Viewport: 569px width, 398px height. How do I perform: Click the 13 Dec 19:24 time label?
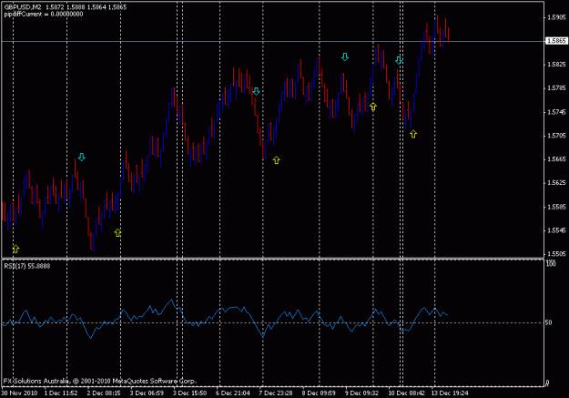450,393
